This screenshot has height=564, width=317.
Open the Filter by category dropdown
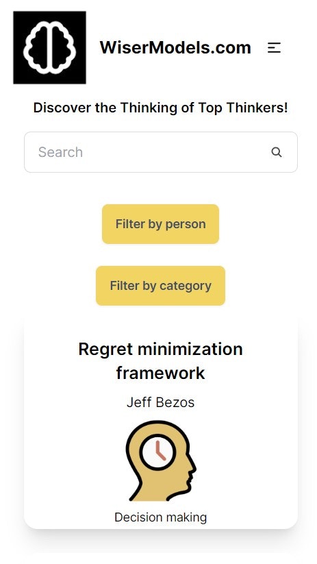tap(161, 286)
